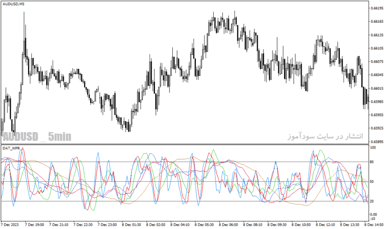
Task: Click the 8 Dec 04:10 time label
Action: 180,225
